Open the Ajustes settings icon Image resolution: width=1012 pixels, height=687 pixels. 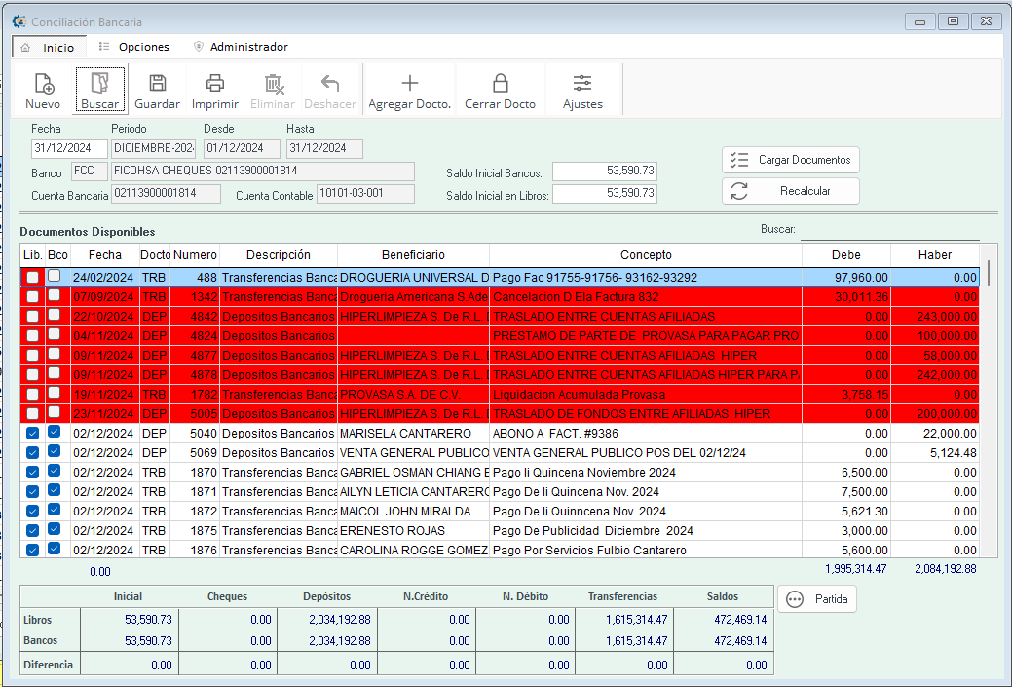582,85
